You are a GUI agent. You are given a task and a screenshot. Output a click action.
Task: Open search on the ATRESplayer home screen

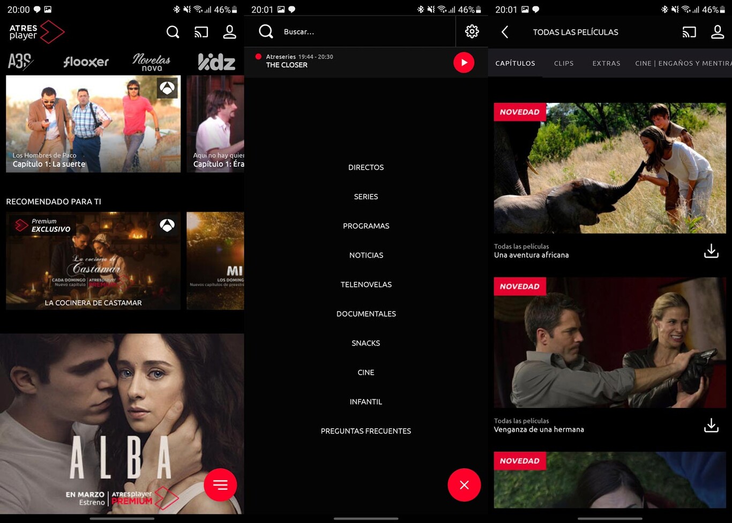tap(173, 32)
